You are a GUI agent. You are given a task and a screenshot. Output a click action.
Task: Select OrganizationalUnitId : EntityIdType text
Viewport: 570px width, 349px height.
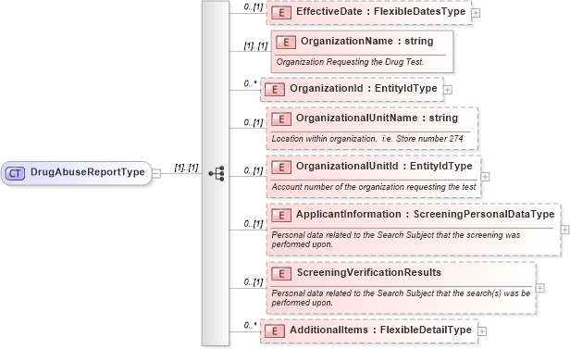pos(384,166)
